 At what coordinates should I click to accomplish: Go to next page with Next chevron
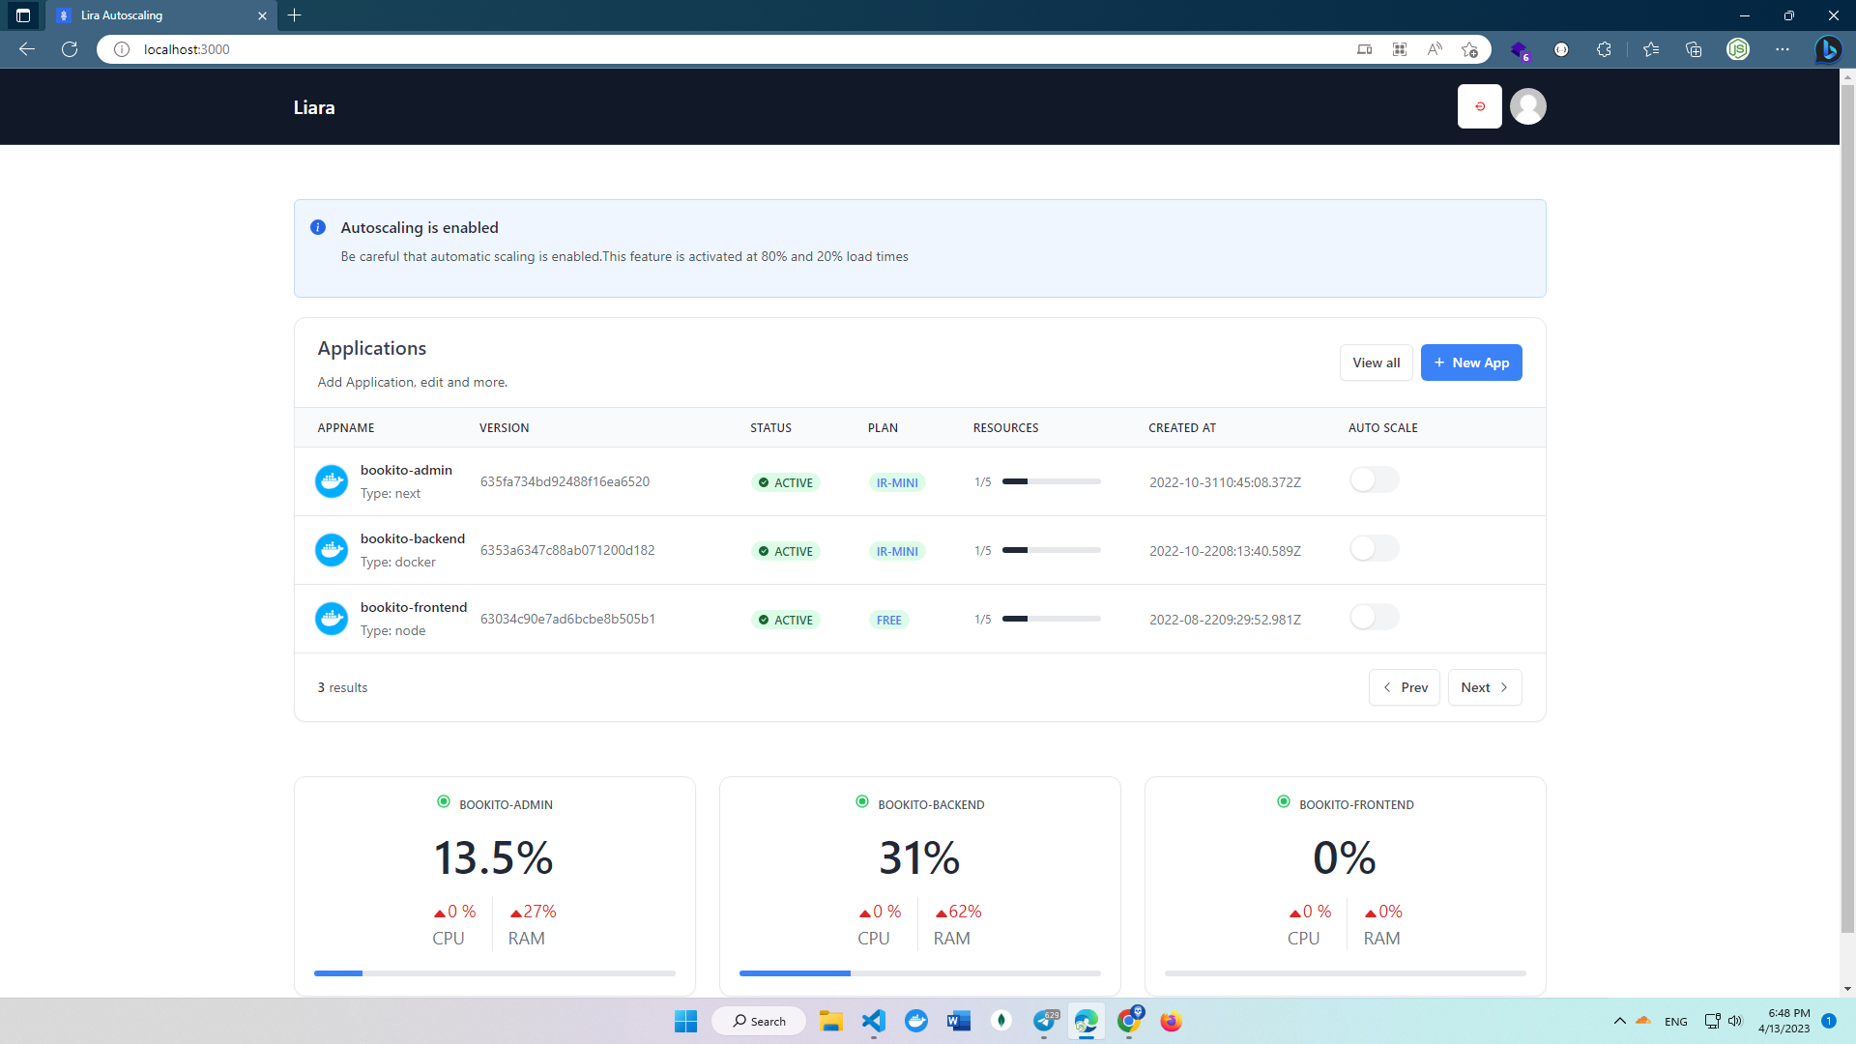tap(1484, 687)
